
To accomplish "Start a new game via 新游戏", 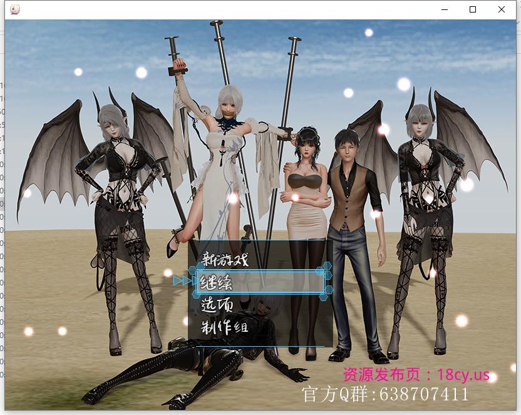I will point(225,259).
